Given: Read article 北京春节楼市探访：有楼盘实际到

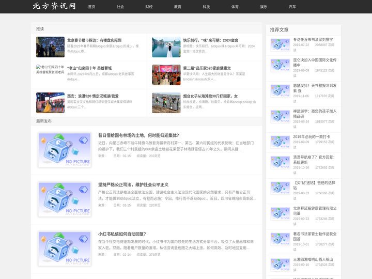Looking at the screenshot, I should coord(95,40).
